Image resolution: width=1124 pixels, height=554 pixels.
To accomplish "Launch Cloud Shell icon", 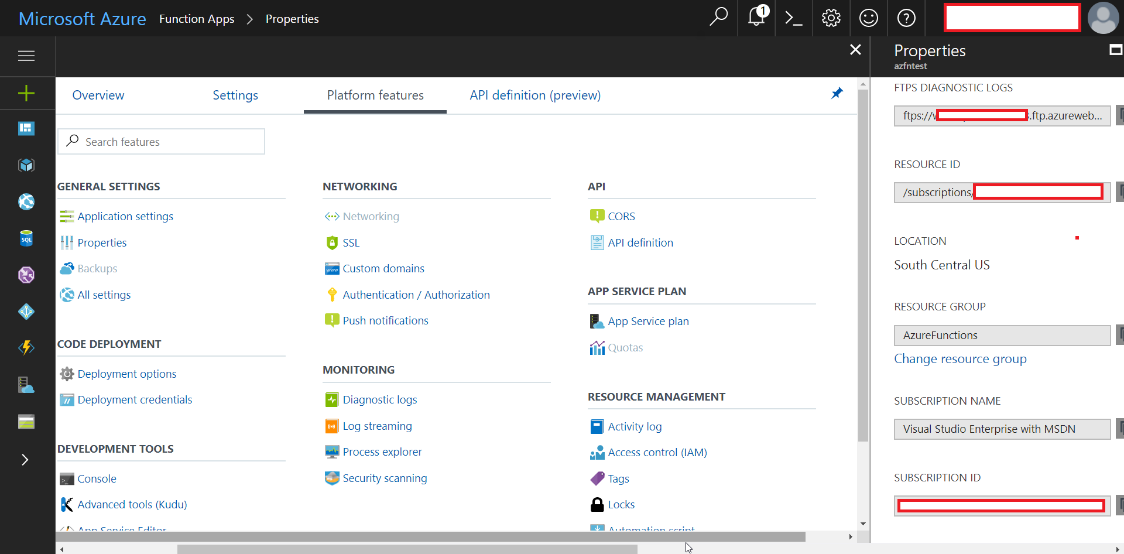I will pos(793,18).
